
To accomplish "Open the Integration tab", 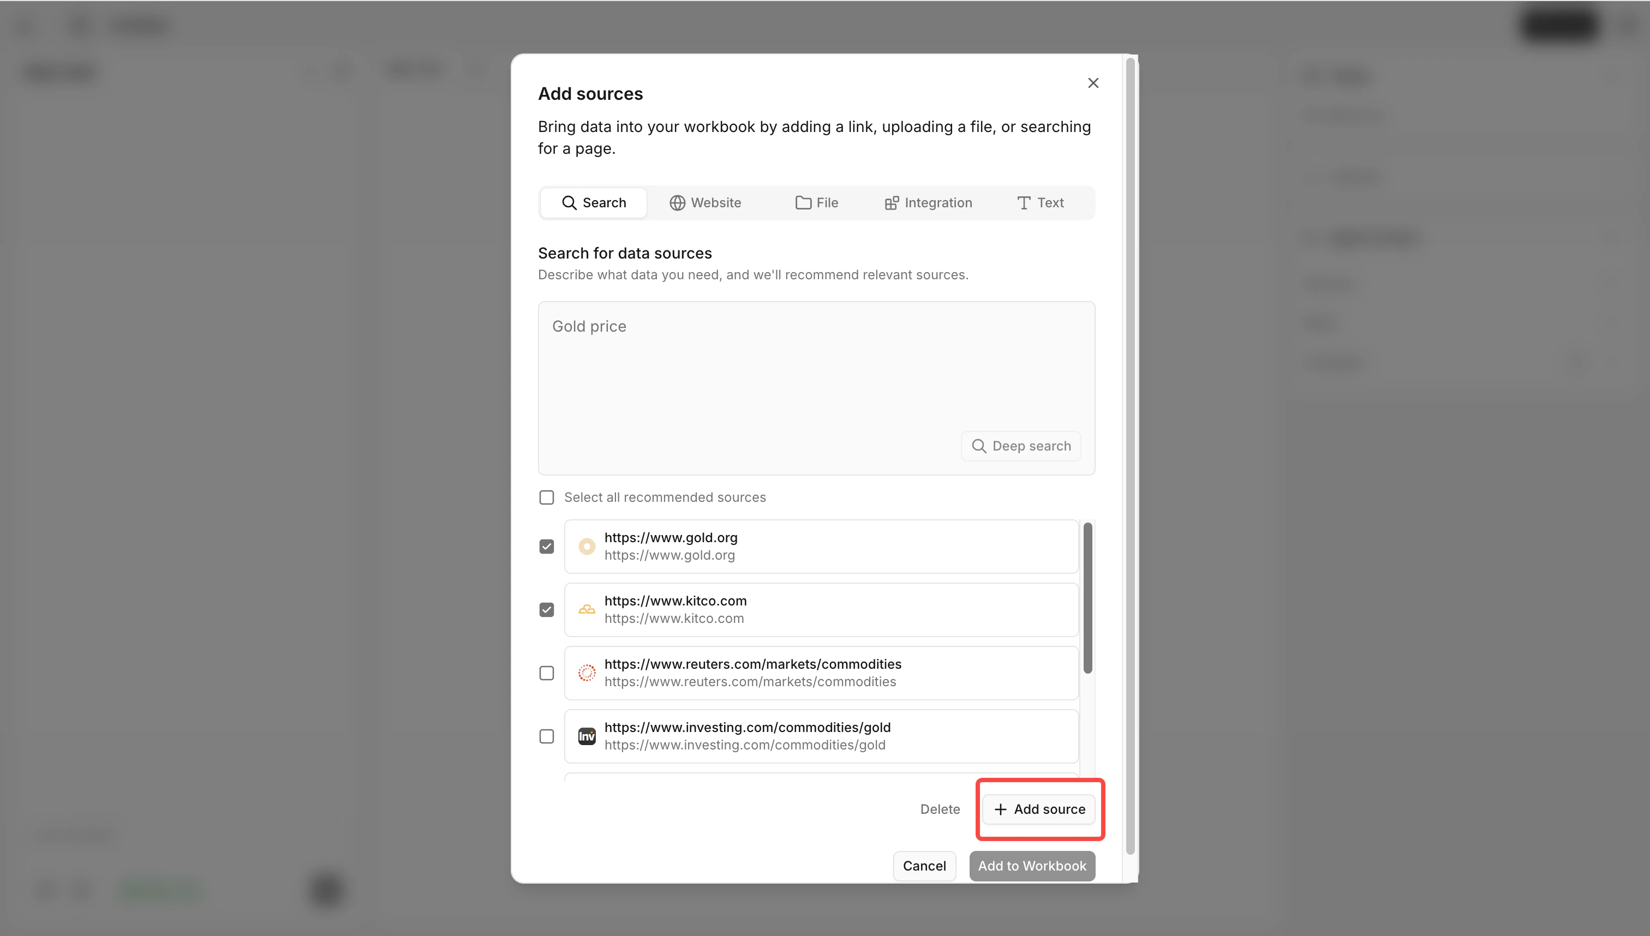I will [x=928, y=202].
